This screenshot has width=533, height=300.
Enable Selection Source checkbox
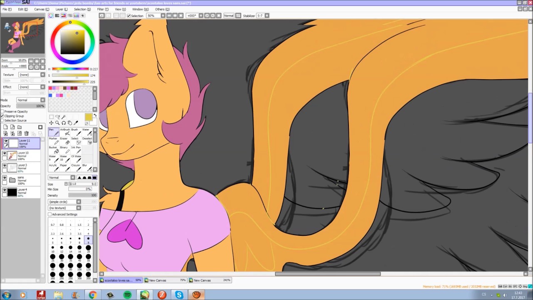(x=2, y=120)
